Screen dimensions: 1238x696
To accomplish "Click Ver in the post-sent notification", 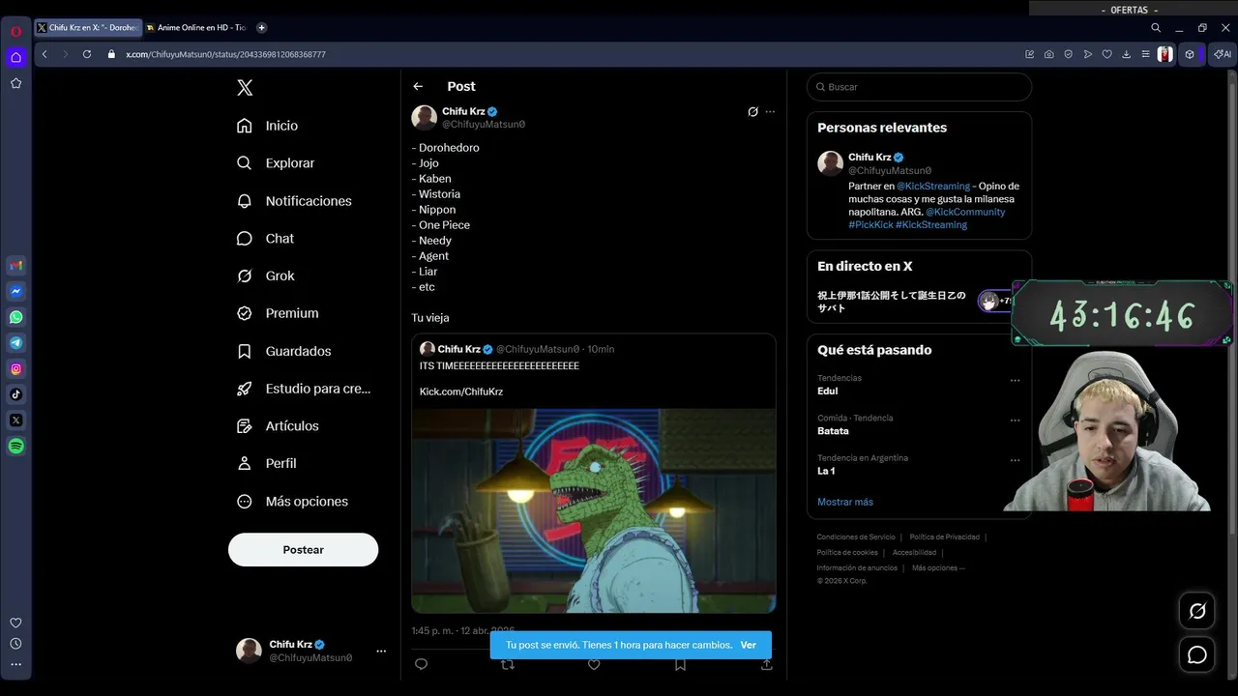I will (x=749, y=645).
